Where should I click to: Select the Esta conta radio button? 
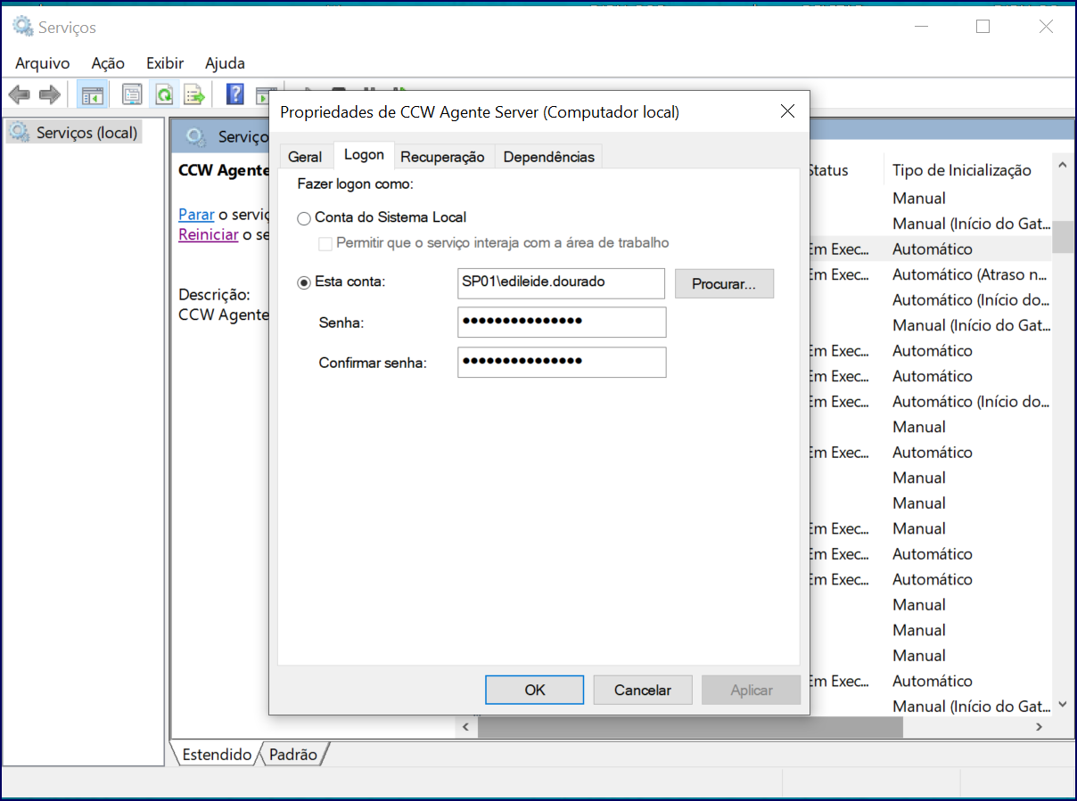click(304, 282)
